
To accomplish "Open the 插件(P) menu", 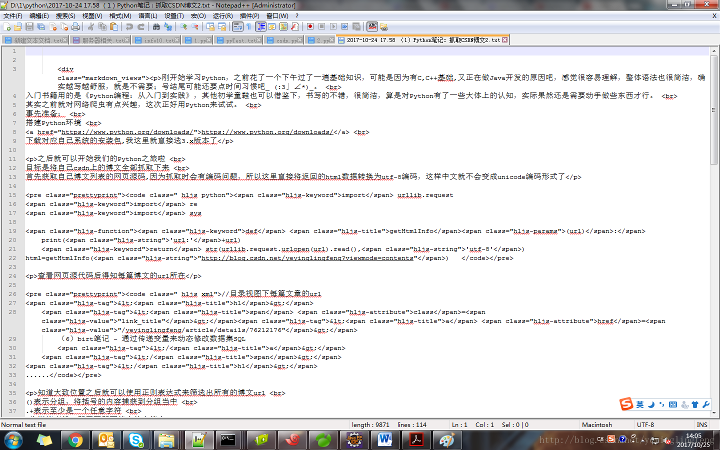I will 249,16.
